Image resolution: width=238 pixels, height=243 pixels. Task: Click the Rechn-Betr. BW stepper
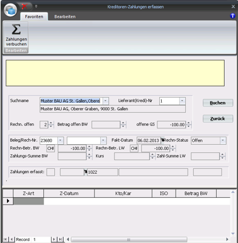pos(89,149)
